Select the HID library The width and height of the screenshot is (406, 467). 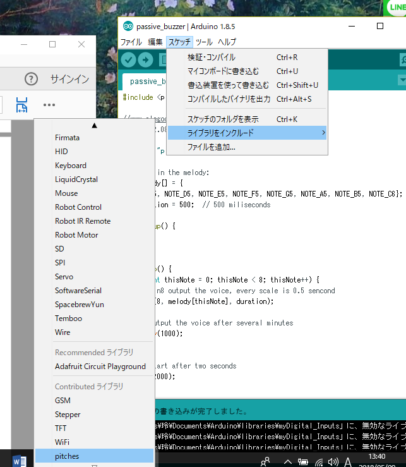point(94,152)
